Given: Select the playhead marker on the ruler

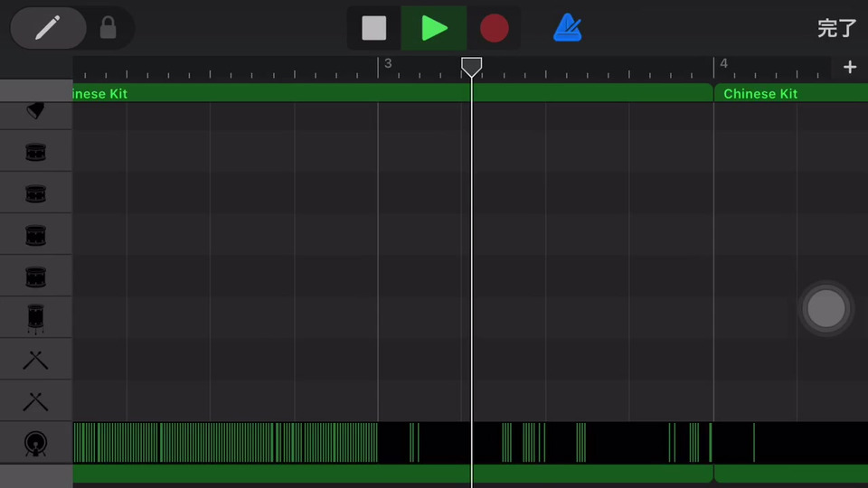Looking at the screenshot, I should 472,67.
